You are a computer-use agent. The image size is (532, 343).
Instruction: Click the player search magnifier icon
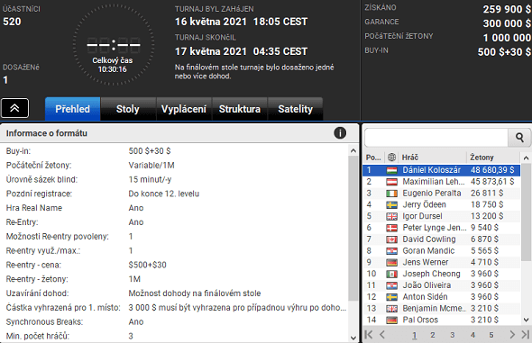(x=519, y=137)
